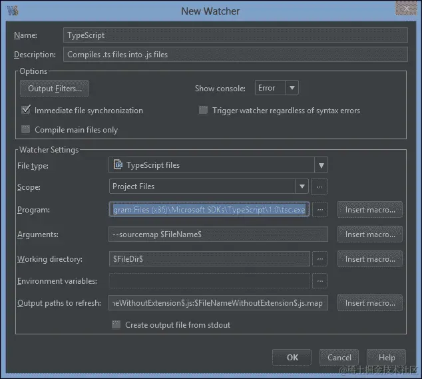Browse for the Working directory

(319, 259)
